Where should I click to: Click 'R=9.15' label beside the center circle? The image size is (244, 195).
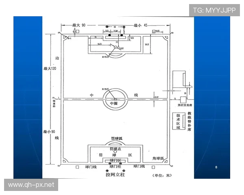(105, 89)
